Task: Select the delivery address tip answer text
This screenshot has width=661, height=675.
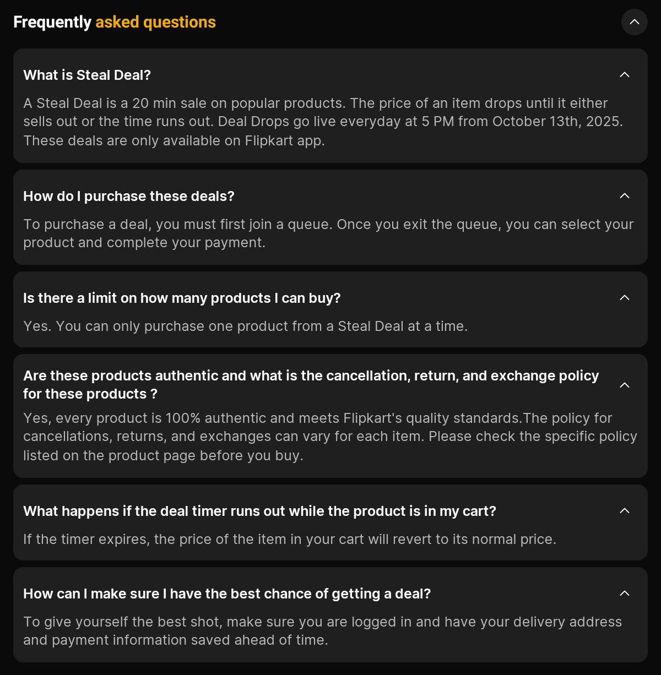Action: tap(322, 630)
